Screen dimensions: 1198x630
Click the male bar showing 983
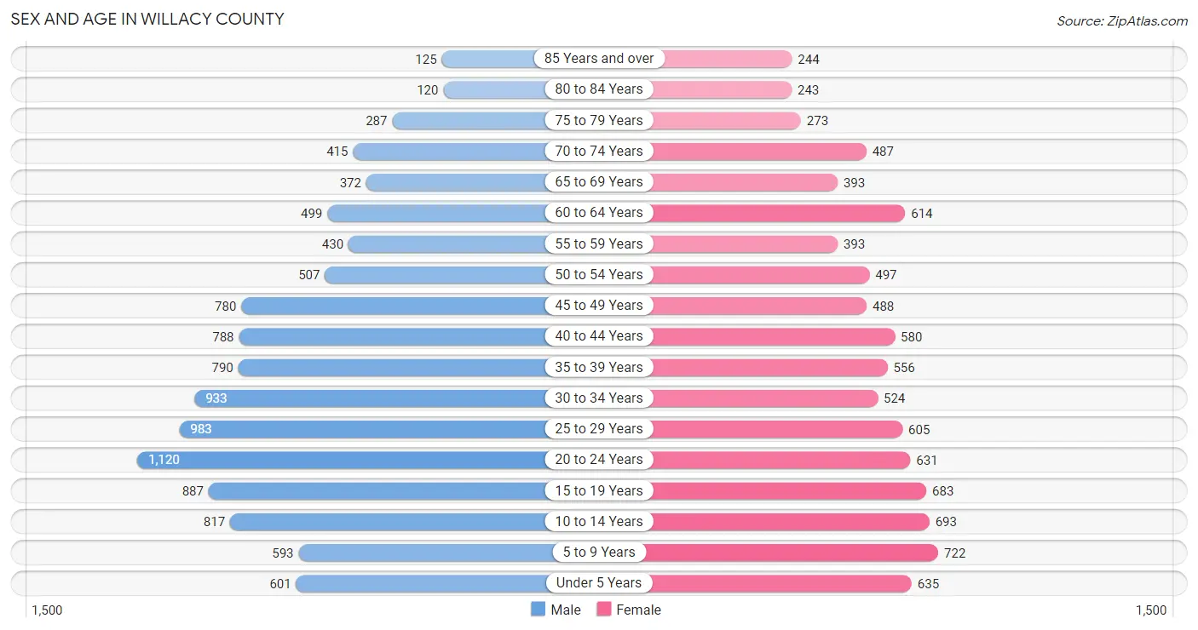pos(363,429)
